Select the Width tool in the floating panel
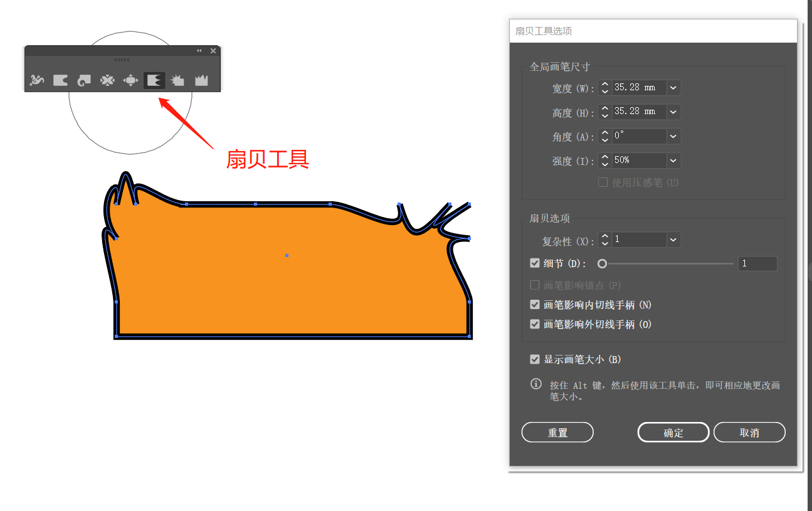 (x=37, y=80)
